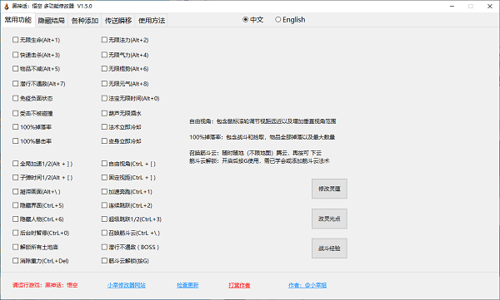Open the 各种添加 tab
The height and width of the screenshot is (300, 500).
84,21
